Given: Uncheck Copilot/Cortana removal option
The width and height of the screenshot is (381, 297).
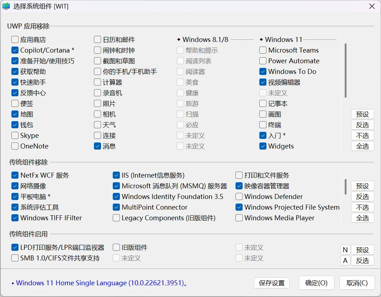Looking at the screenshot, I should coord(15,50).
